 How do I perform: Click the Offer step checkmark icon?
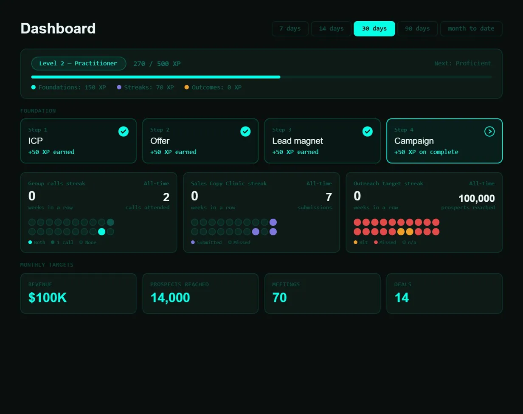245,132
